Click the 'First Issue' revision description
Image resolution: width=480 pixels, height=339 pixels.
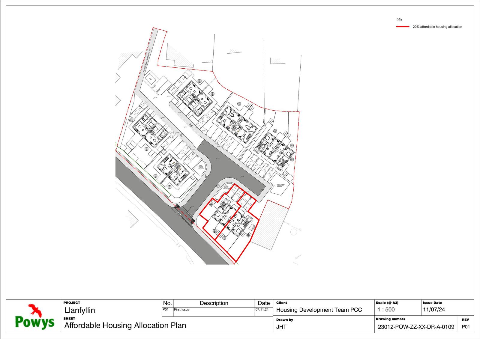[182, 310]
